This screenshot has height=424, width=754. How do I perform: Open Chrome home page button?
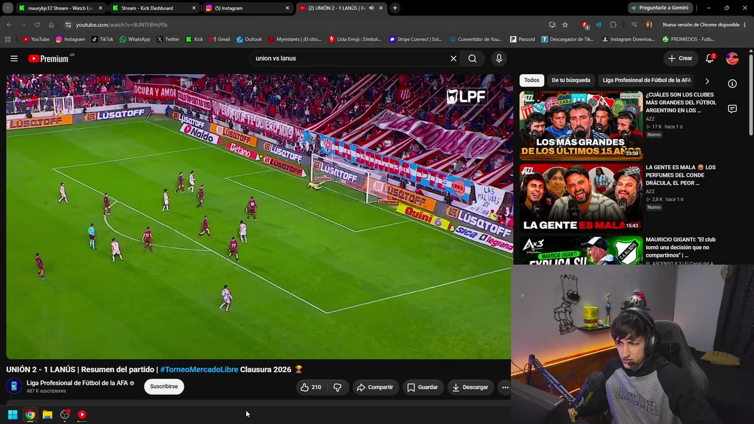51,25
